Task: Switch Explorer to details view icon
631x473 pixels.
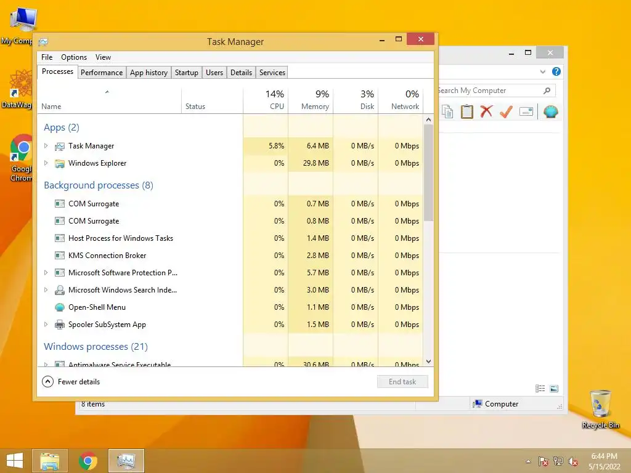Action: tap(540, 389)
